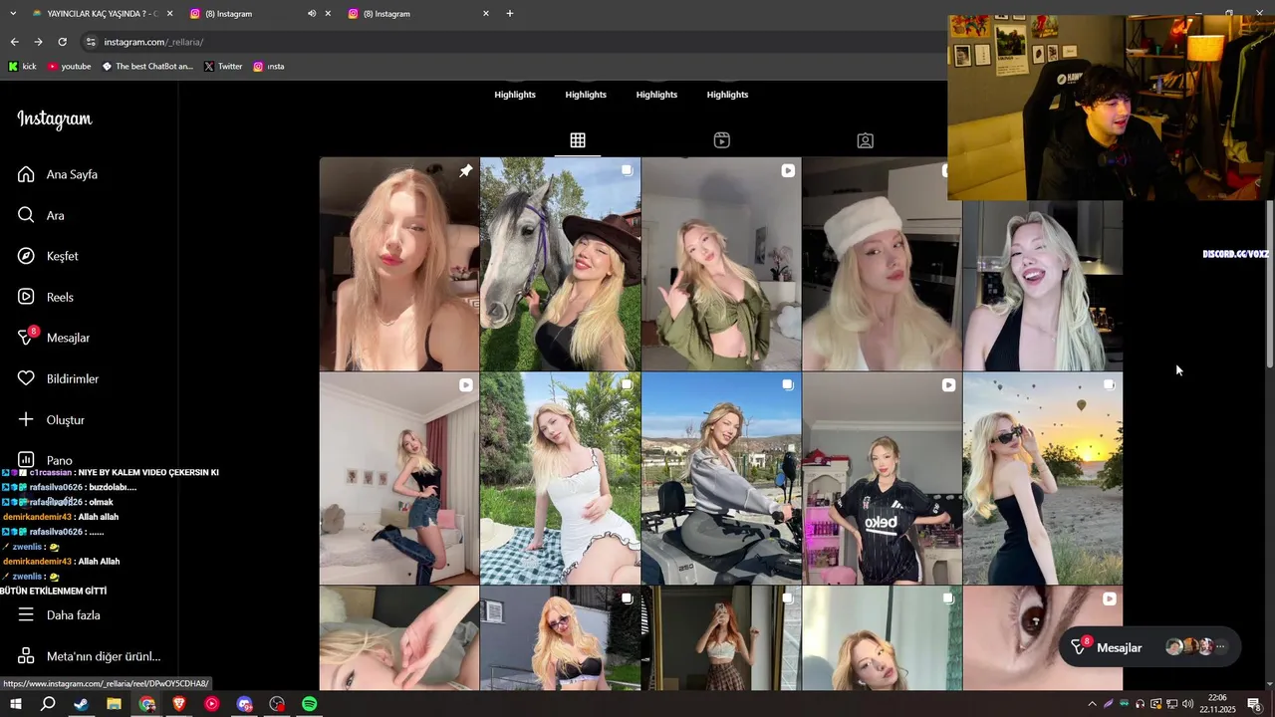Open the post with the grey horse
This screenshot has width=1275, height=717.
point(560,264)
